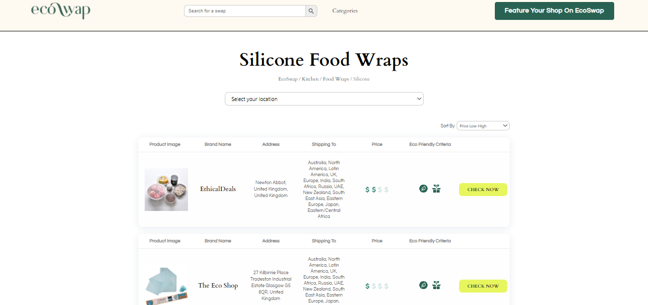
Task: Click the search magnifying glass icon
Action: click(x=311, y=11)
